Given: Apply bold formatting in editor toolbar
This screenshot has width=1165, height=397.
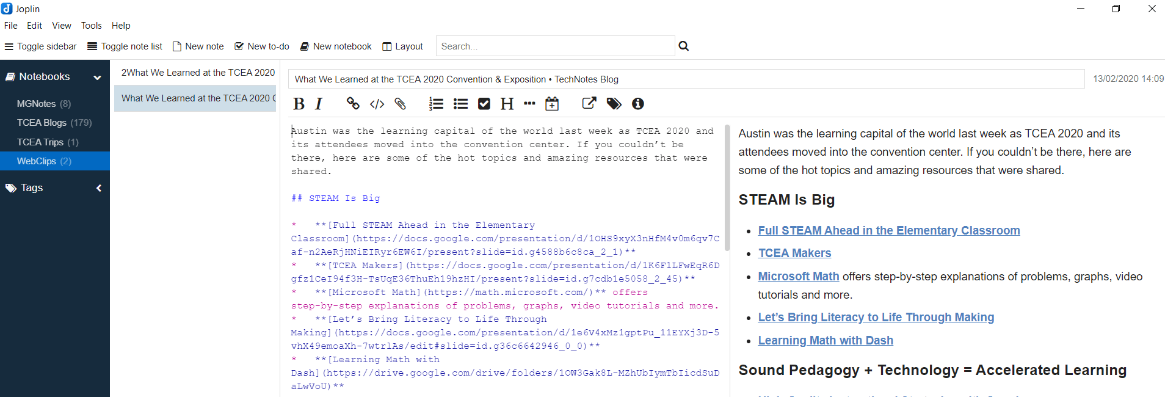Looking at the screenshot, I should pyautogui.click(x=299, y=104).
